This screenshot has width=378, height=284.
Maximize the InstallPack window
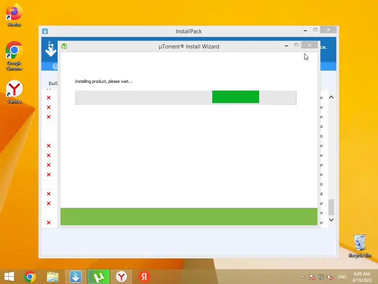315,30
